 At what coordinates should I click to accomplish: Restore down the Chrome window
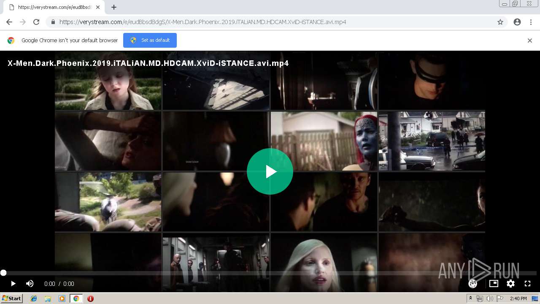pos(515,4)
